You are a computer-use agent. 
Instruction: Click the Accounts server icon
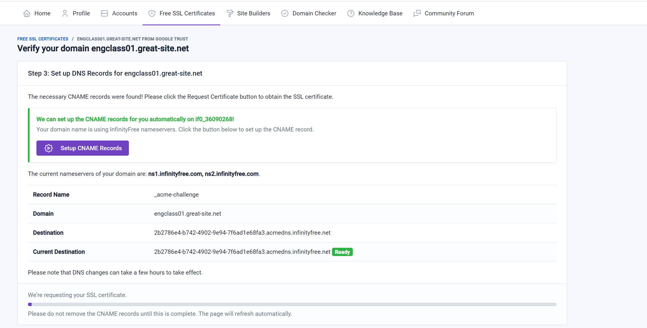tap(104, 13)
